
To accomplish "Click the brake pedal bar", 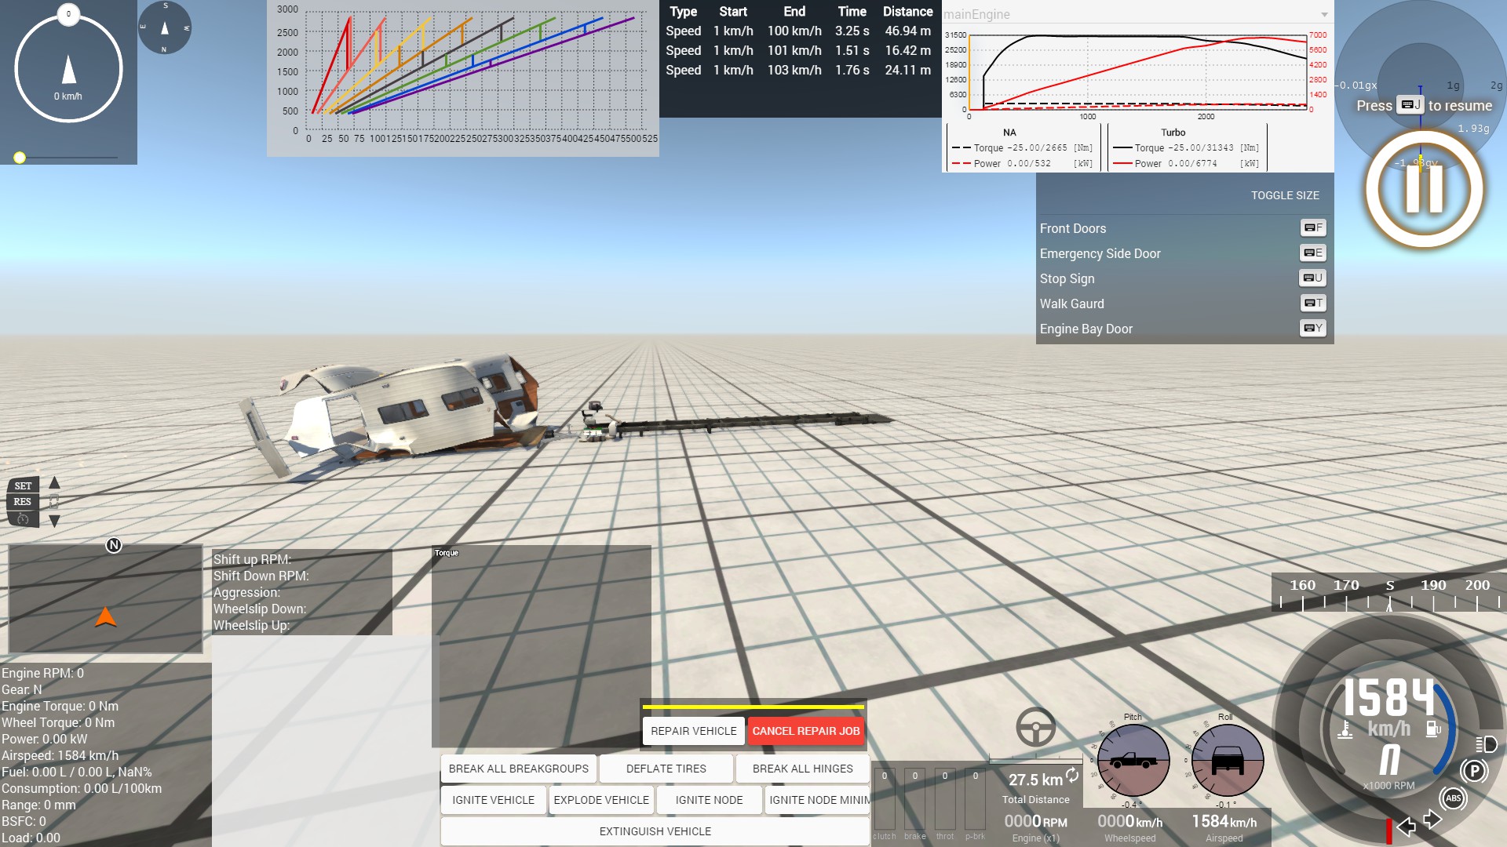I will click(x=914, y=798).
